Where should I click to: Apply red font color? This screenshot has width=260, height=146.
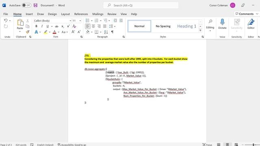54,32
